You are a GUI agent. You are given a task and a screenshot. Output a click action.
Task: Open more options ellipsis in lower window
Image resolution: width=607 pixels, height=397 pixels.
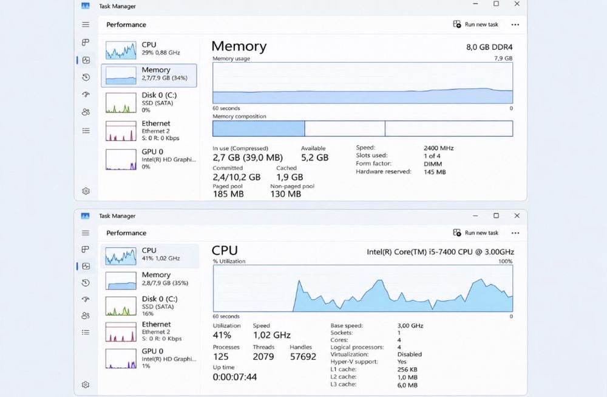515,233
